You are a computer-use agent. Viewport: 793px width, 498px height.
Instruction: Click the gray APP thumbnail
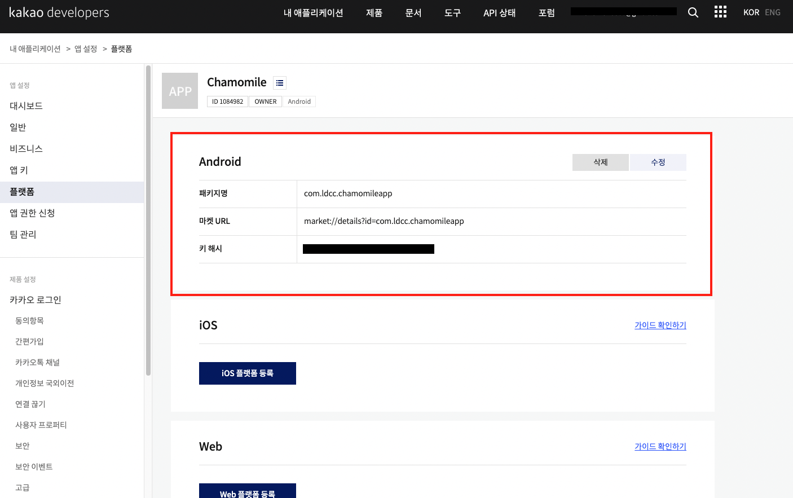180,91
